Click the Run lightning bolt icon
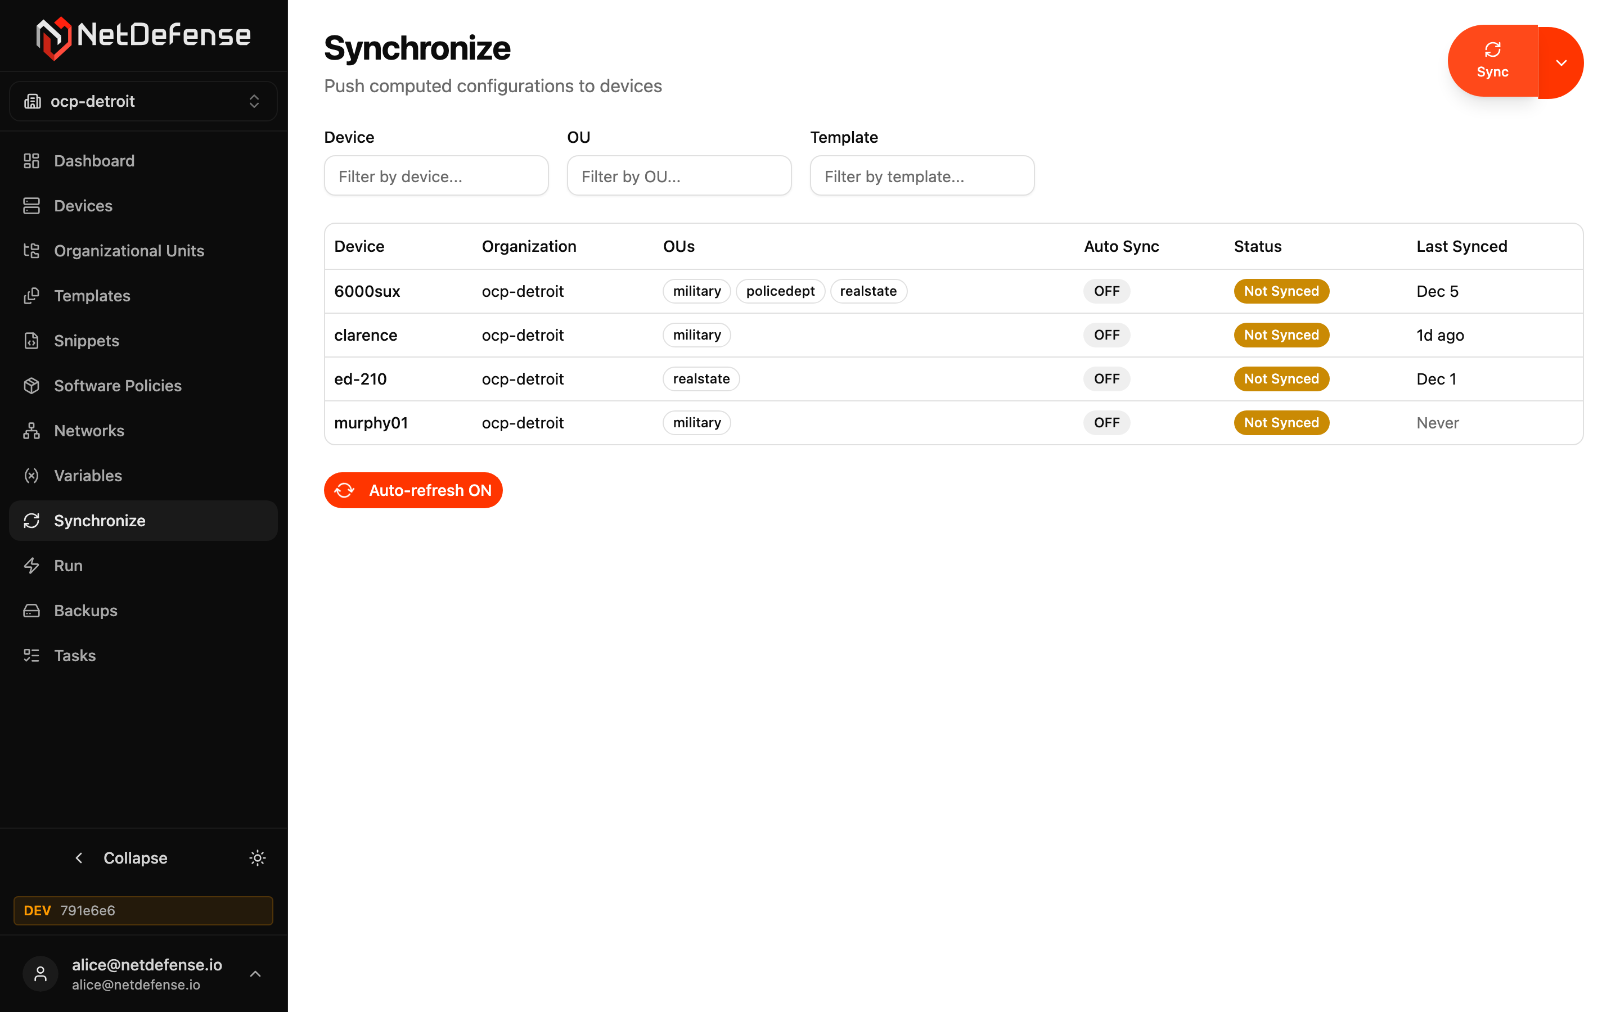 point(31,566)
